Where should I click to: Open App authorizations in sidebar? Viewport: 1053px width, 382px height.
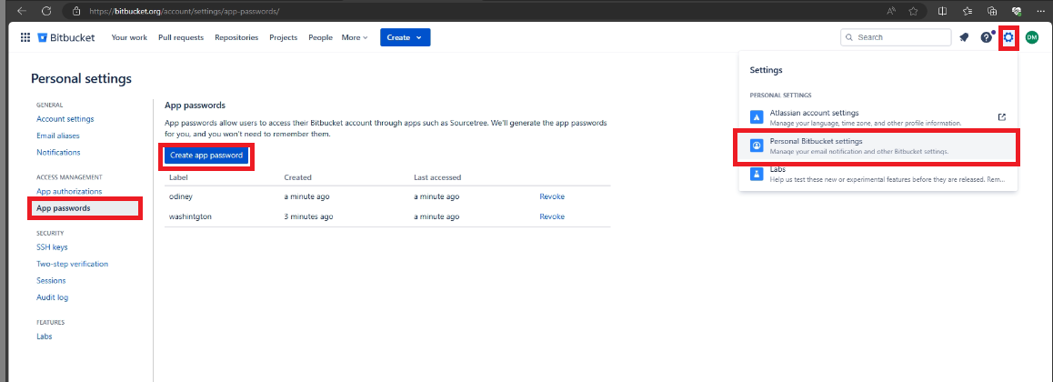point(69,191)
